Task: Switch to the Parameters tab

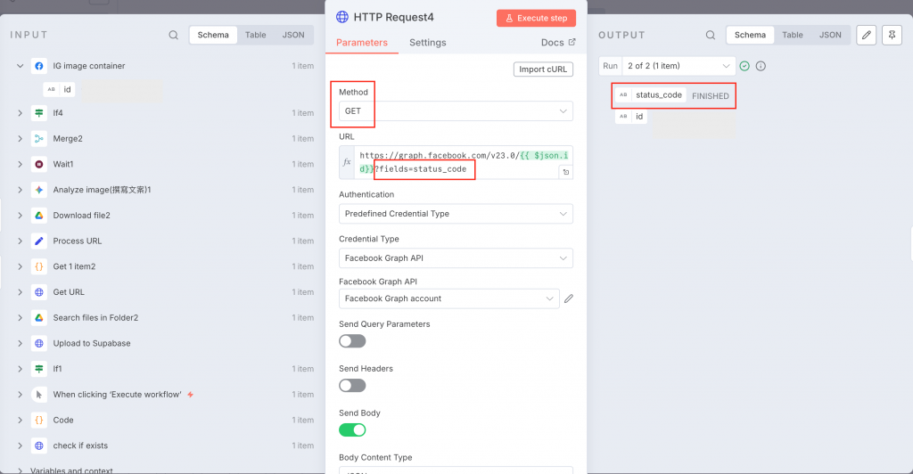Action: (362, 43)
